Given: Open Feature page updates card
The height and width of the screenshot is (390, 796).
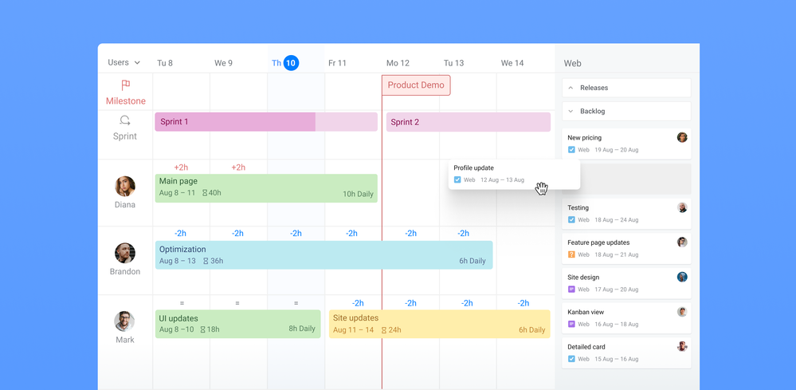Looking at the screenshot, I should tap(626, 248).
